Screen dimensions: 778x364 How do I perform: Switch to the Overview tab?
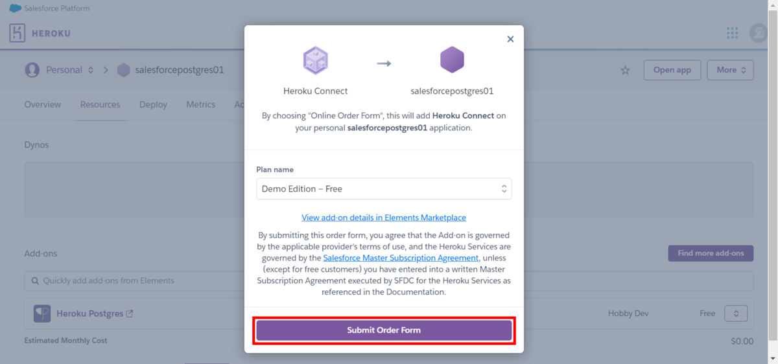(x=43, y=104)
